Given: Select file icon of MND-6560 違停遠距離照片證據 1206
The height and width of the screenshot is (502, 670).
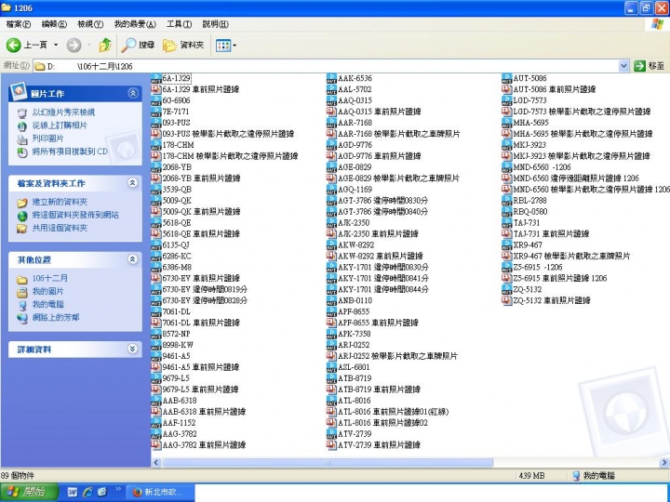Looking at the screenshot, I should coord(507,178).
